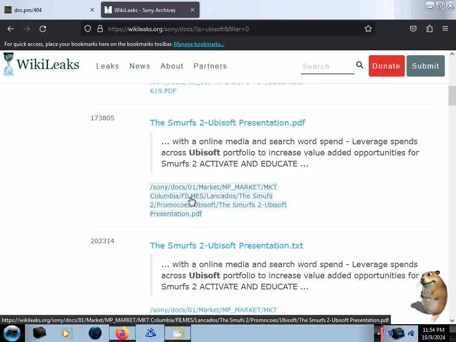This screenshot has width=456, height=342.
Task: View site security padlock info
Action: pos(100,29)
